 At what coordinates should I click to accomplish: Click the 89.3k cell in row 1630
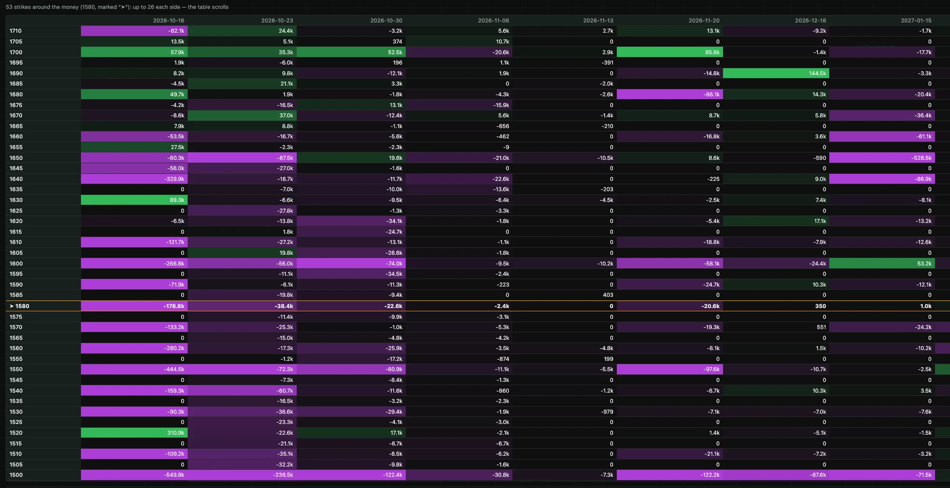point(134,200)
